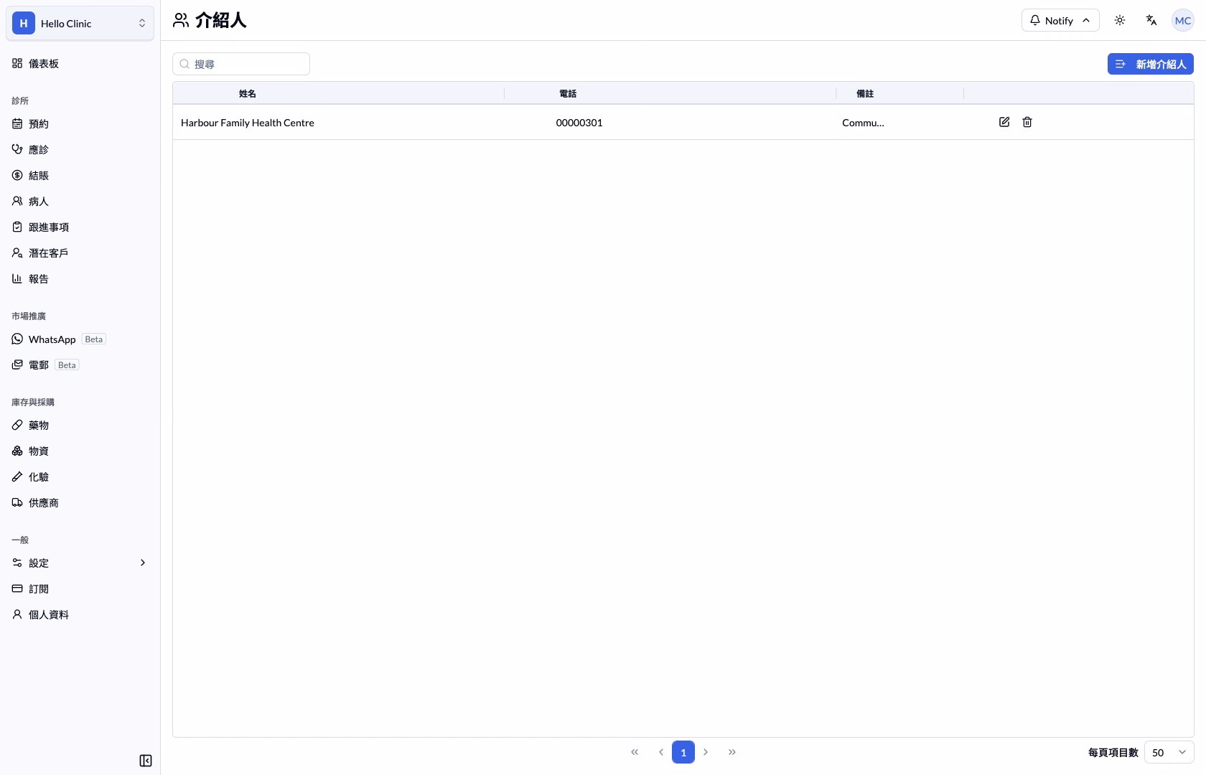Screen dimensions: 1206x775
Task: Open 供應商 suppliers page
Action: coord(80,502)
